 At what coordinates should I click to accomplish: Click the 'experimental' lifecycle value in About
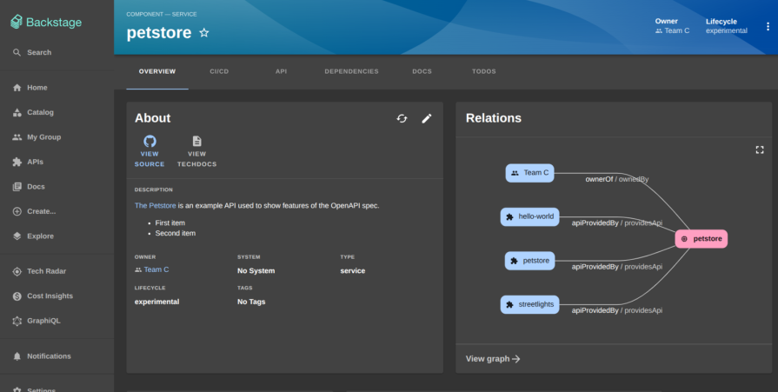[x=156, y=302]
